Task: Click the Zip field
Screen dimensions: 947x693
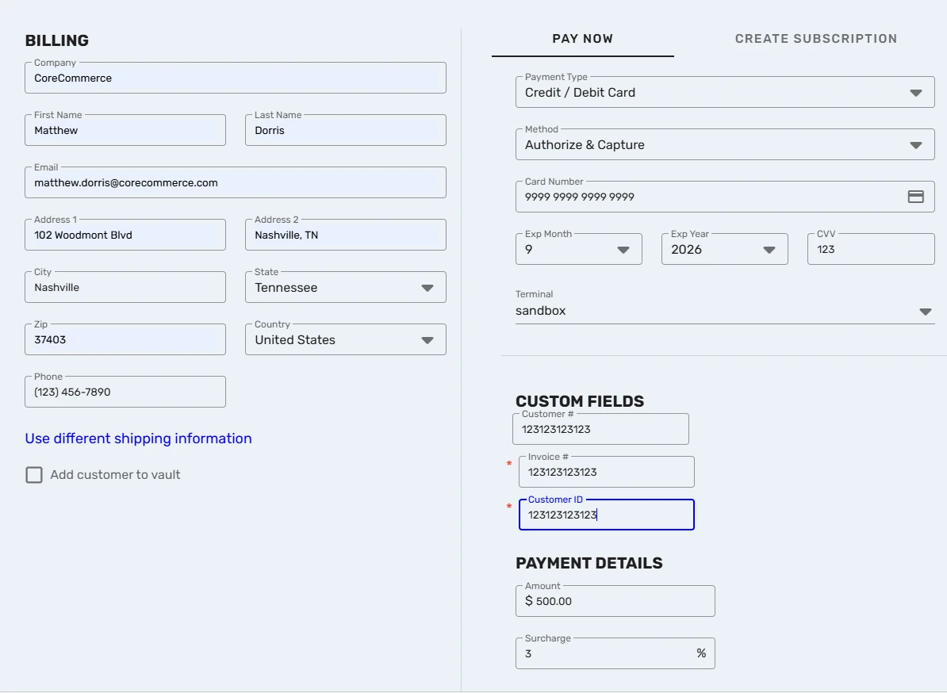Action: pyautogui.click(x=125, y=340)
